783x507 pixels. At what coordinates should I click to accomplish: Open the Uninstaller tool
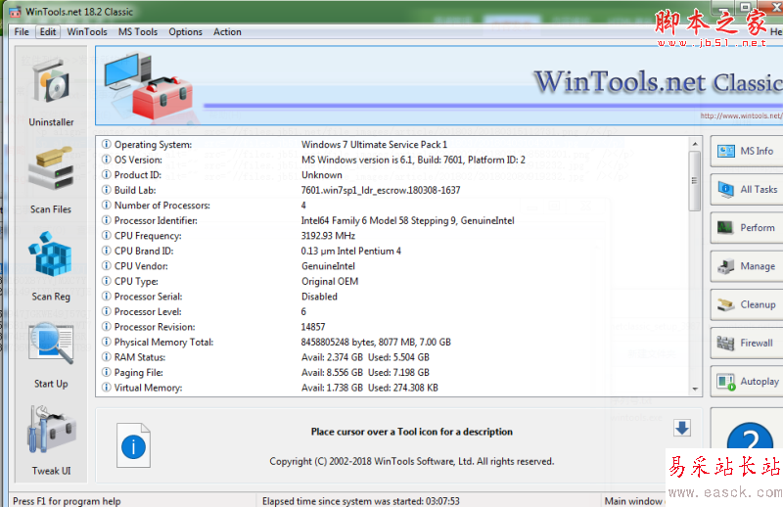pyautogui.click(x=51, y=91)
